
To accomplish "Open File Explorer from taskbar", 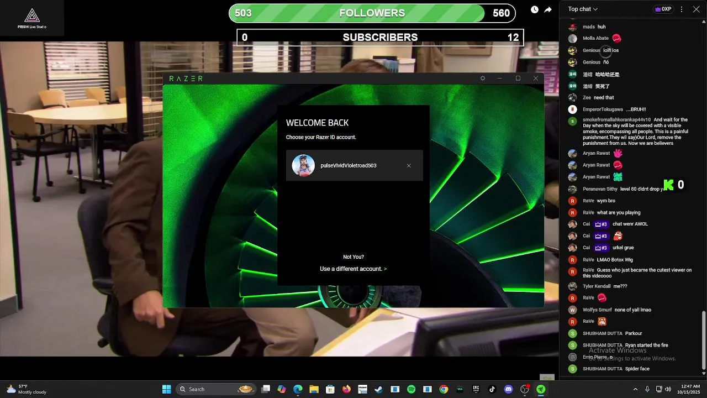I will [314, 389].
